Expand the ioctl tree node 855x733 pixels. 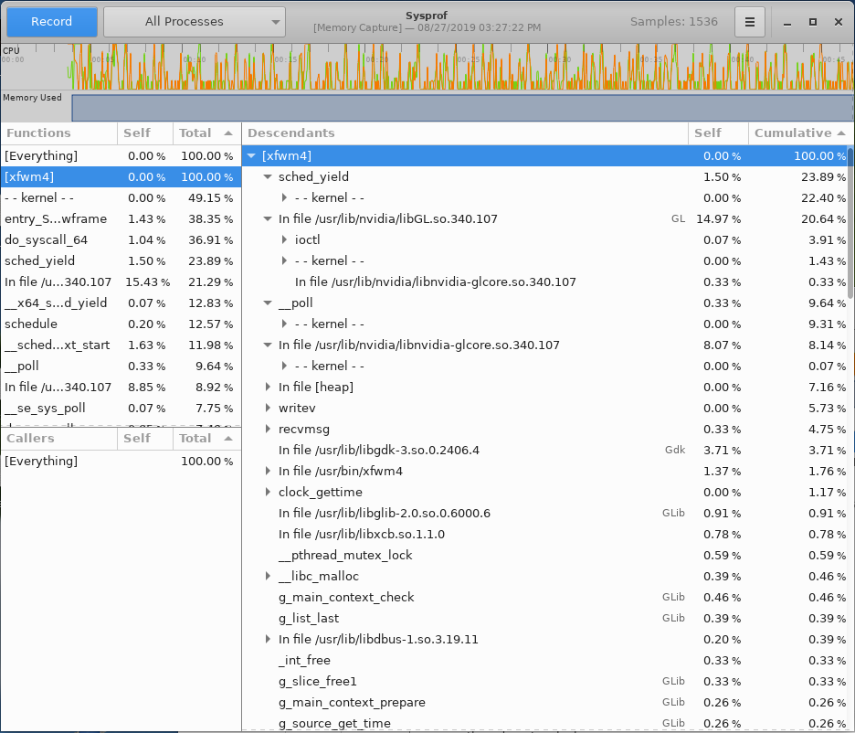coord(284,240)
